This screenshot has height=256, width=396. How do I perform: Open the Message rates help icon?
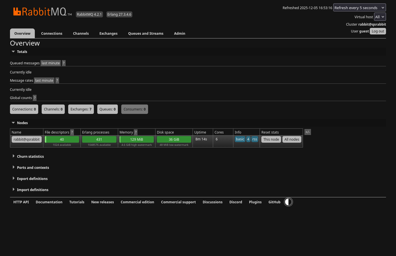click(x=57, y=80)
